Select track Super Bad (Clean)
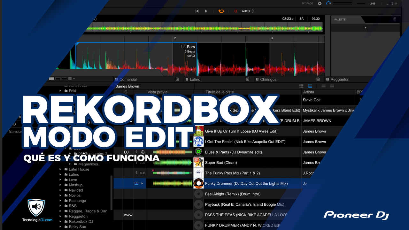Screen dimensions: 409x230 click(221, 163)
